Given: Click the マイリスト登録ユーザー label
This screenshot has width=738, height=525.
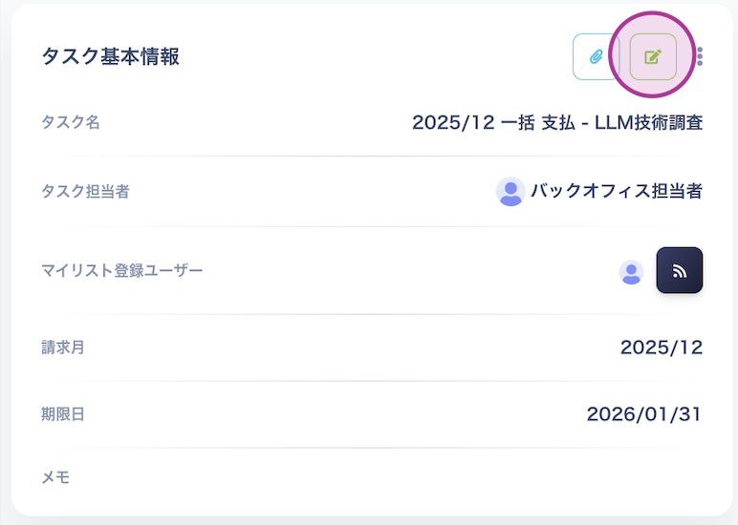Looking at the screenshot, I should 122,270.
